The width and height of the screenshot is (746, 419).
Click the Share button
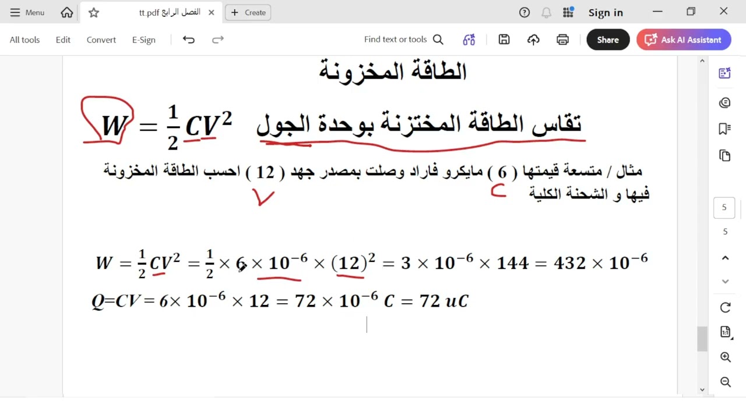coord(608,40)
